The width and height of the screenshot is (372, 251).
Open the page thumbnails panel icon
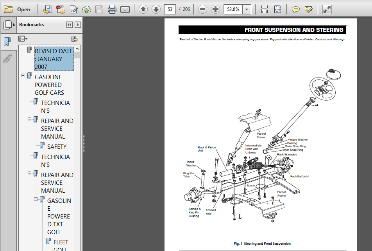(x=7, y=25)
